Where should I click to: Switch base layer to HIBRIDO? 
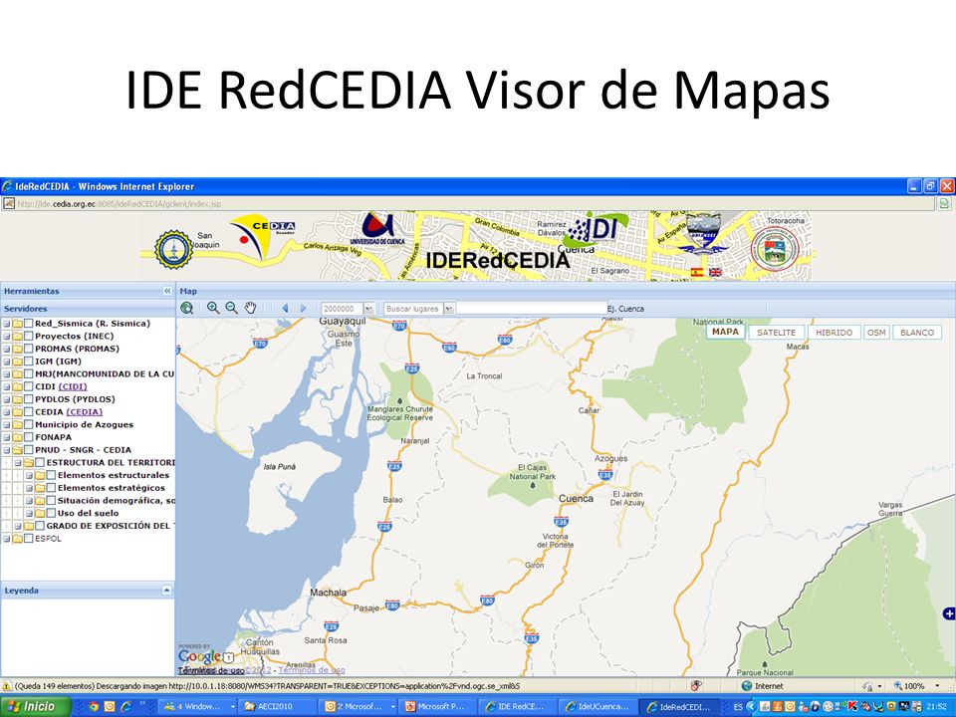point(835,333)
